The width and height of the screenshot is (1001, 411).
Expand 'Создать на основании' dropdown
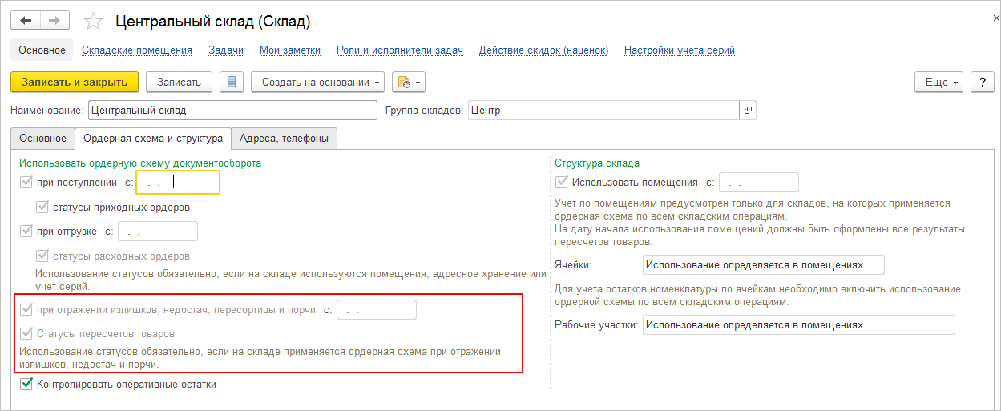[317, 82]
